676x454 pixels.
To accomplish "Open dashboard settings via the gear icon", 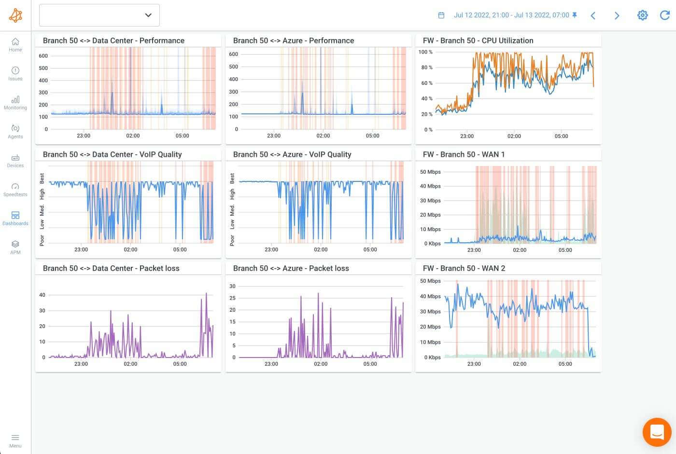I will tap(642, 15).
